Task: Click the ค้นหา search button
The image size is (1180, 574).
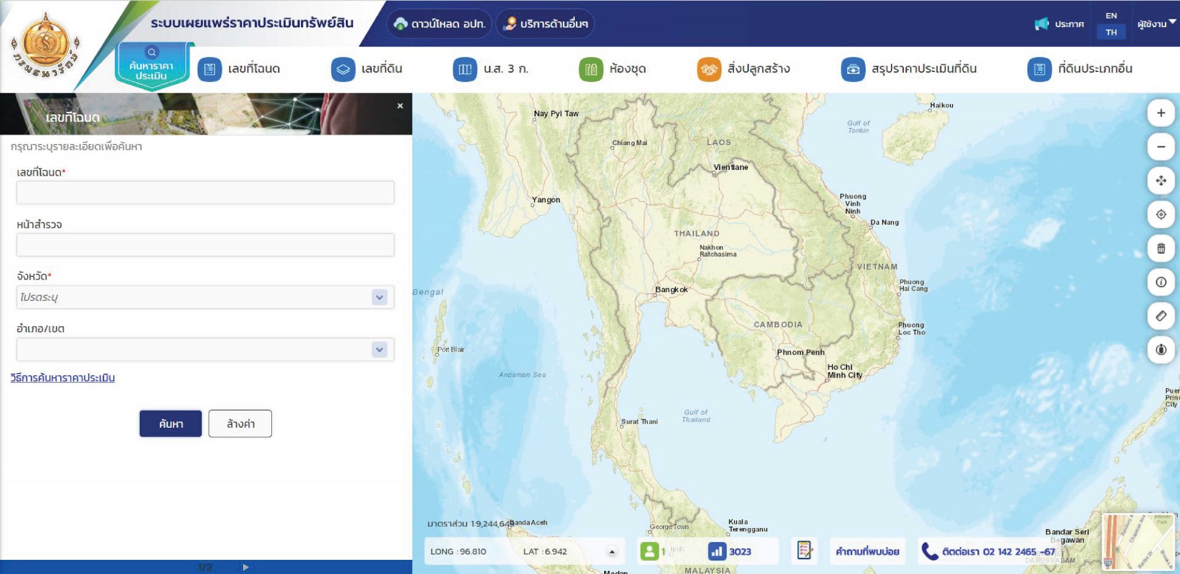Action: (x=171, y=424)
